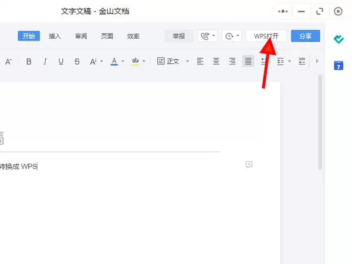
Task: Expand toolbar with right arrow
Action: (317, 61)
